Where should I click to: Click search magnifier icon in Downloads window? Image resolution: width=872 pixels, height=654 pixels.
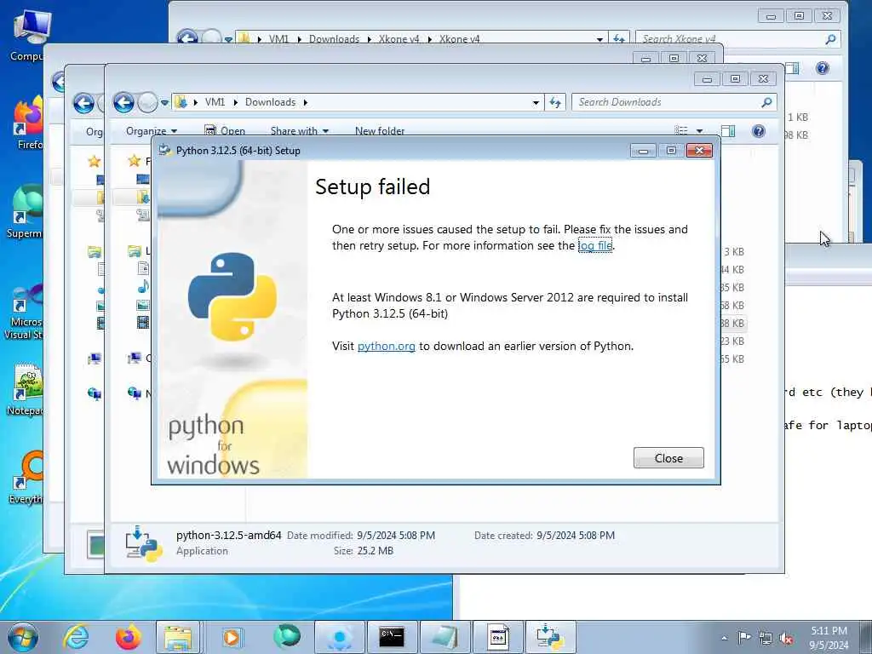pos(766,102)
